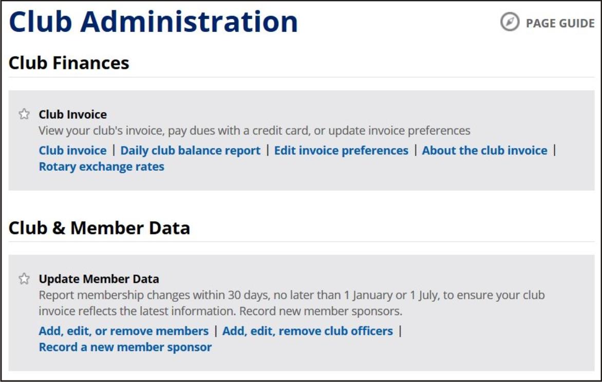Click the bold Club Invoice item title
This screenshot has height=382, width=602.
tap(73, 114)
